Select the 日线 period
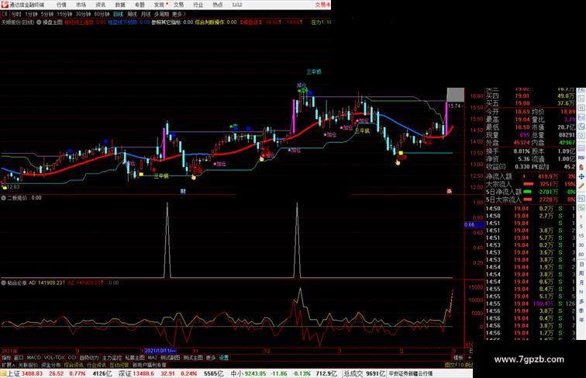Image resolution: width=586 pixels, height=378 pixels. pyautogui.click(x=118, y=14)
